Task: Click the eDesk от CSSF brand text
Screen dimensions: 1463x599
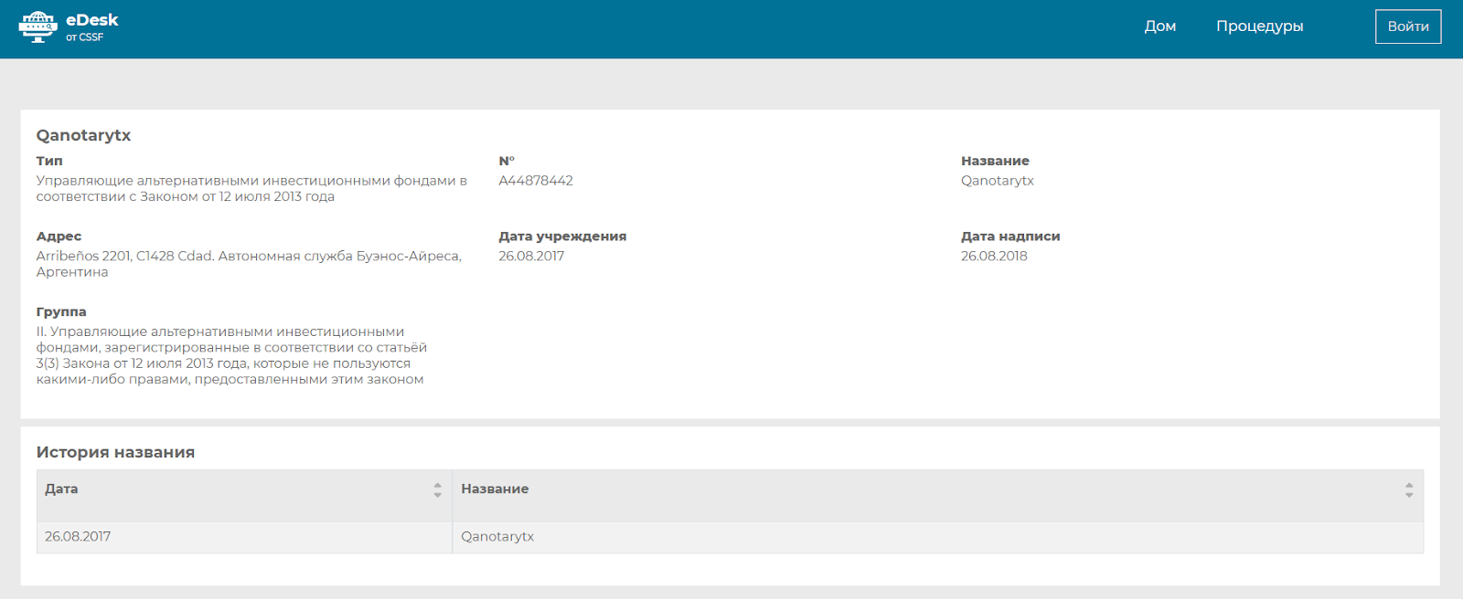Action: click(91, 26)
